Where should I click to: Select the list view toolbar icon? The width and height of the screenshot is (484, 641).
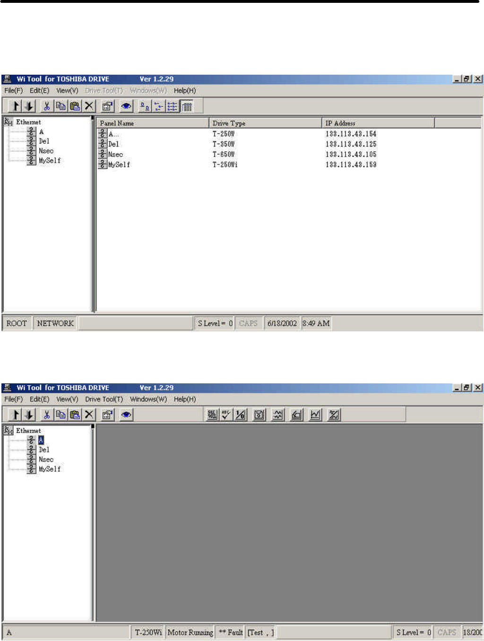coord(173,106)
